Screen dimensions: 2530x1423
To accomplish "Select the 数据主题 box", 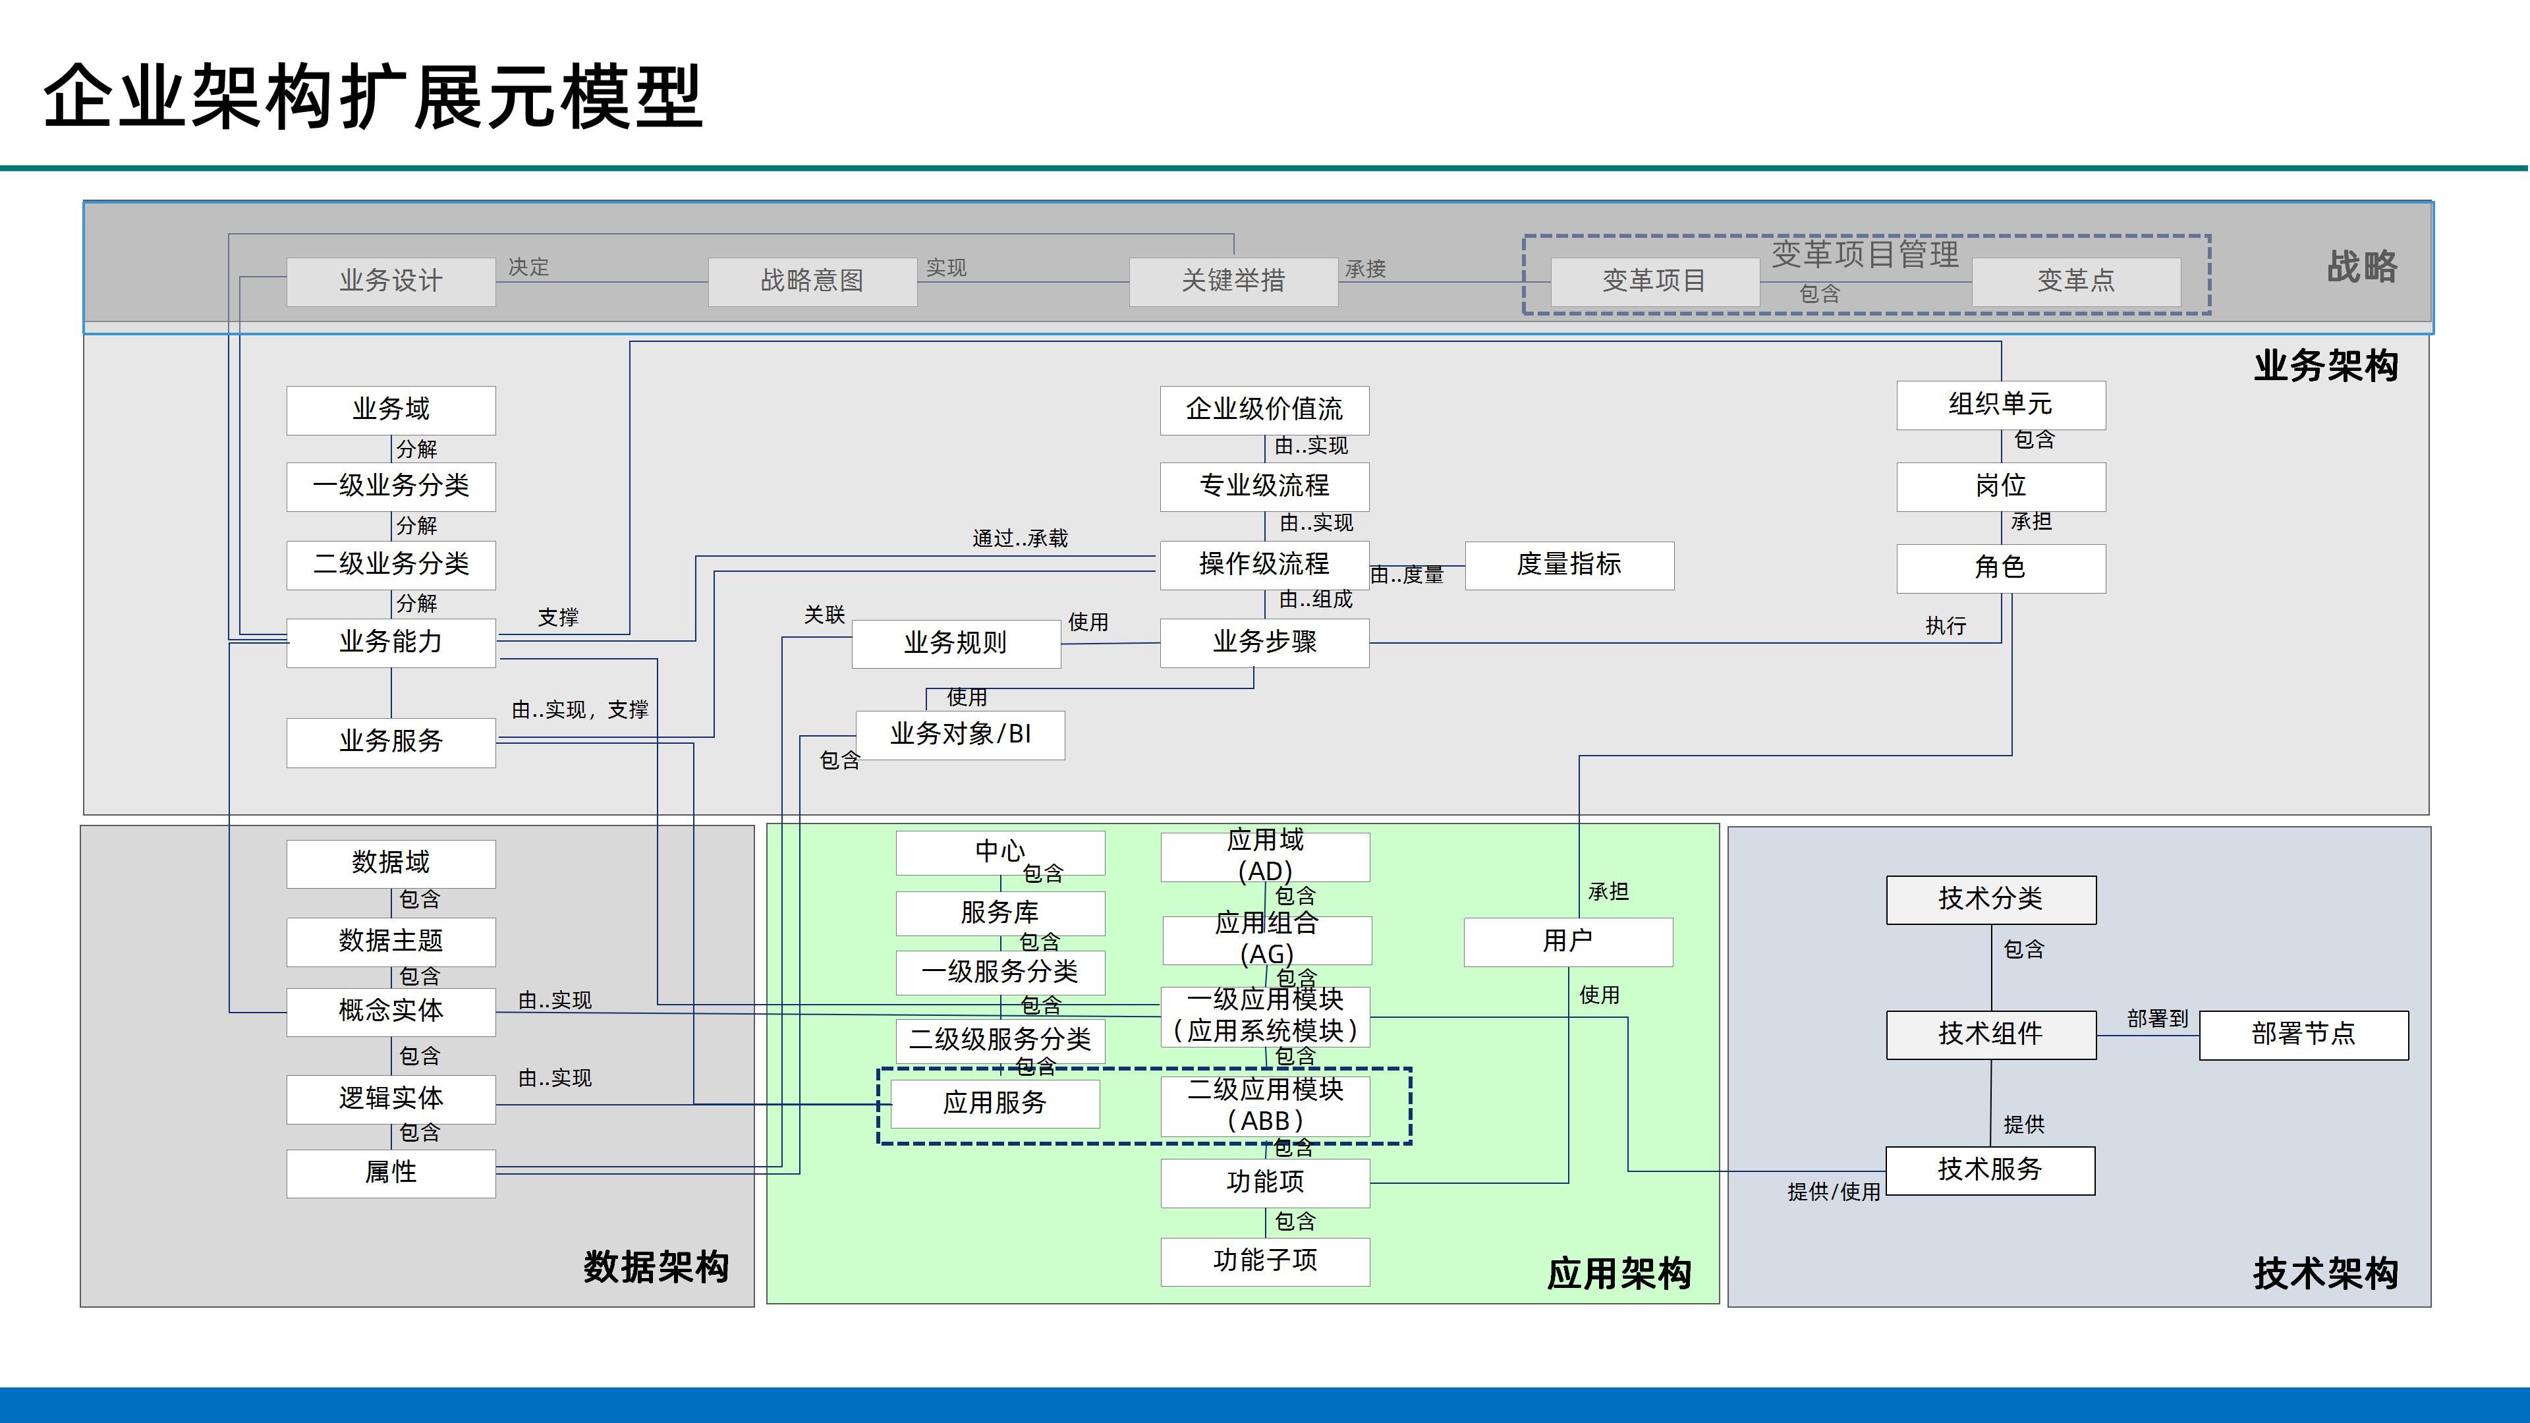I will coord(391,942).
